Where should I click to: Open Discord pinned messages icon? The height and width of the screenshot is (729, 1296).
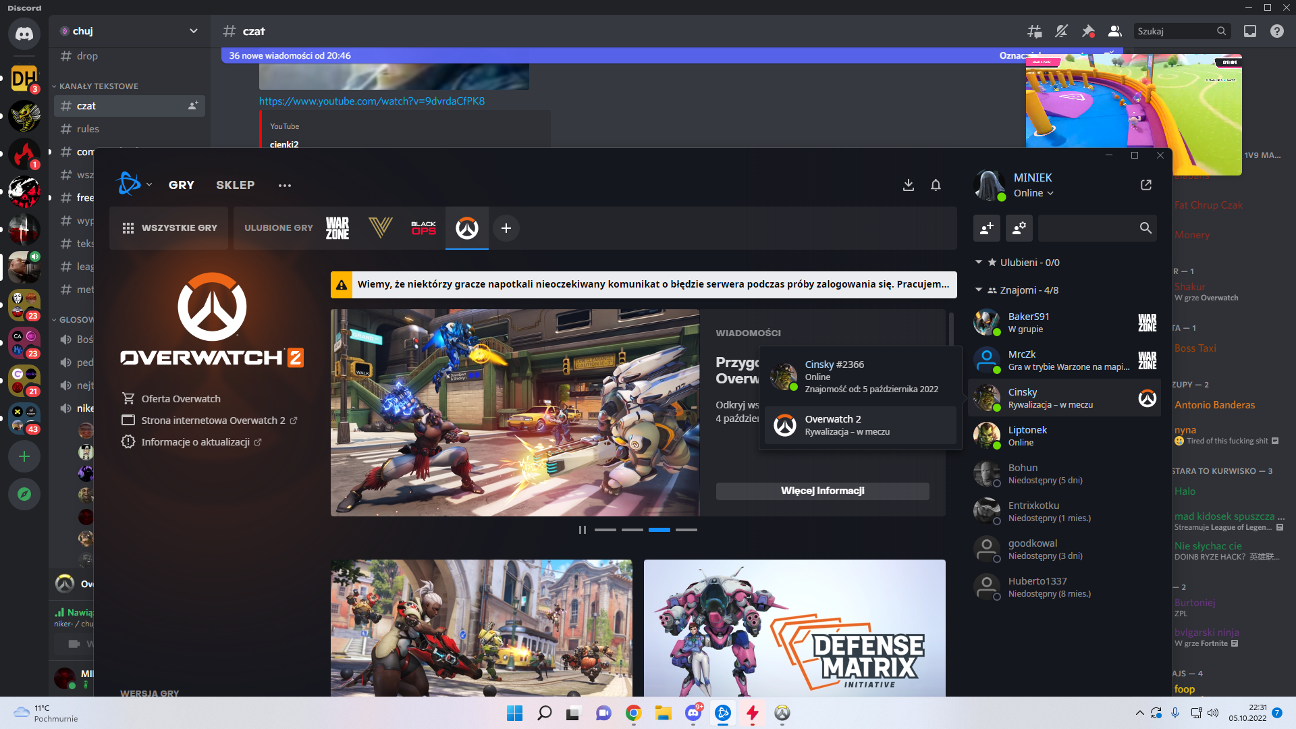(1088, 31)
